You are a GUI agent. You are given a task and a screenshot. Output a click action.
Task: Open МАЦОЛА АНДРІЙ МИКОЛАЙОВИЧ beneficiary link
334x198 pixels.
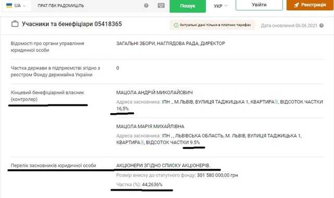pos(154,93)
